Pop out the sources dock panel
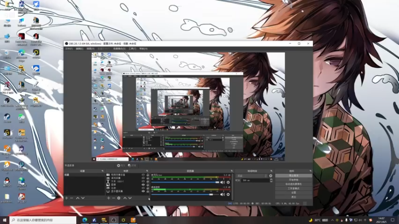399x224 pixels. coord(147,171)
